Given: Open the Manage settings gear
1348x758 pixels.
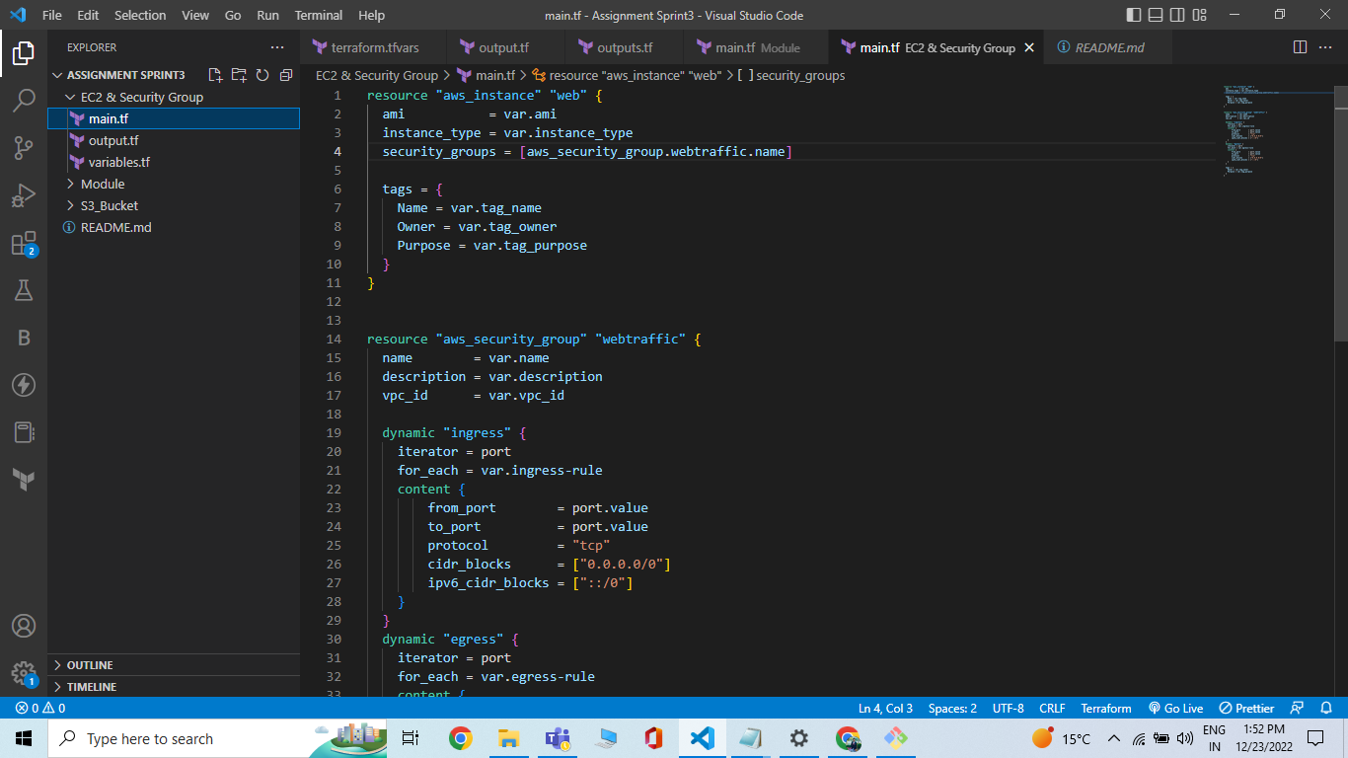Looking at the screenshot, I should click(24, 673).
